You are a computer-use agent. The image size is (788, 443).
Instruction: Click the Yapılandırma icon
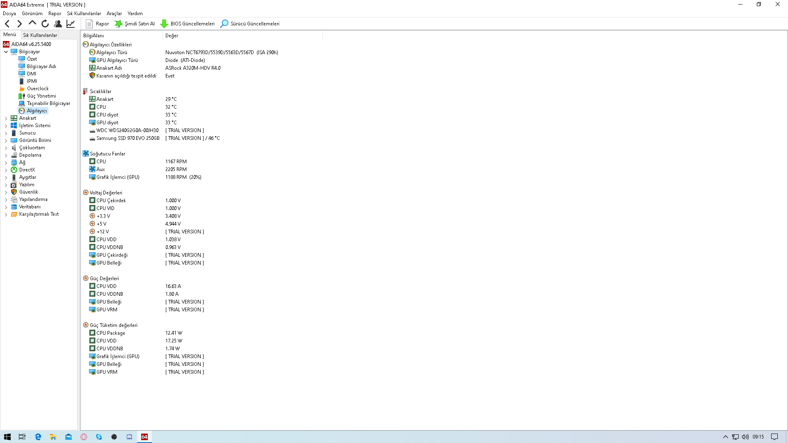14,199
